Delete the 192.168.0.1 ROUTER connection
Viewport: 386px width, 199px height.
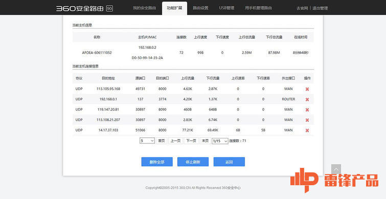pyautogui.click(x=307, y=99)
